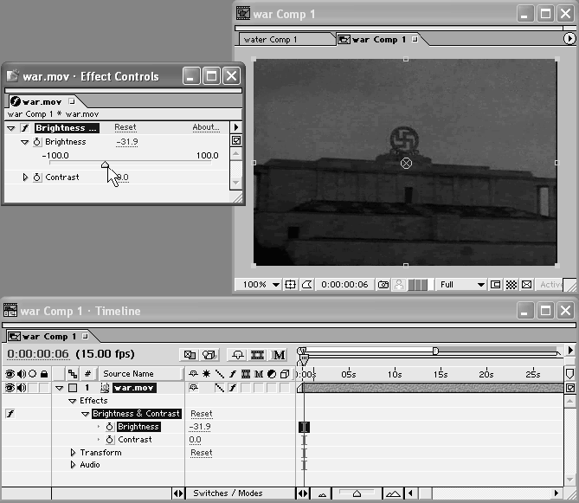Hide the war.mov layer video eye
Screen dimensions: 579x503
pyautogui.click(x=9, y=388)
